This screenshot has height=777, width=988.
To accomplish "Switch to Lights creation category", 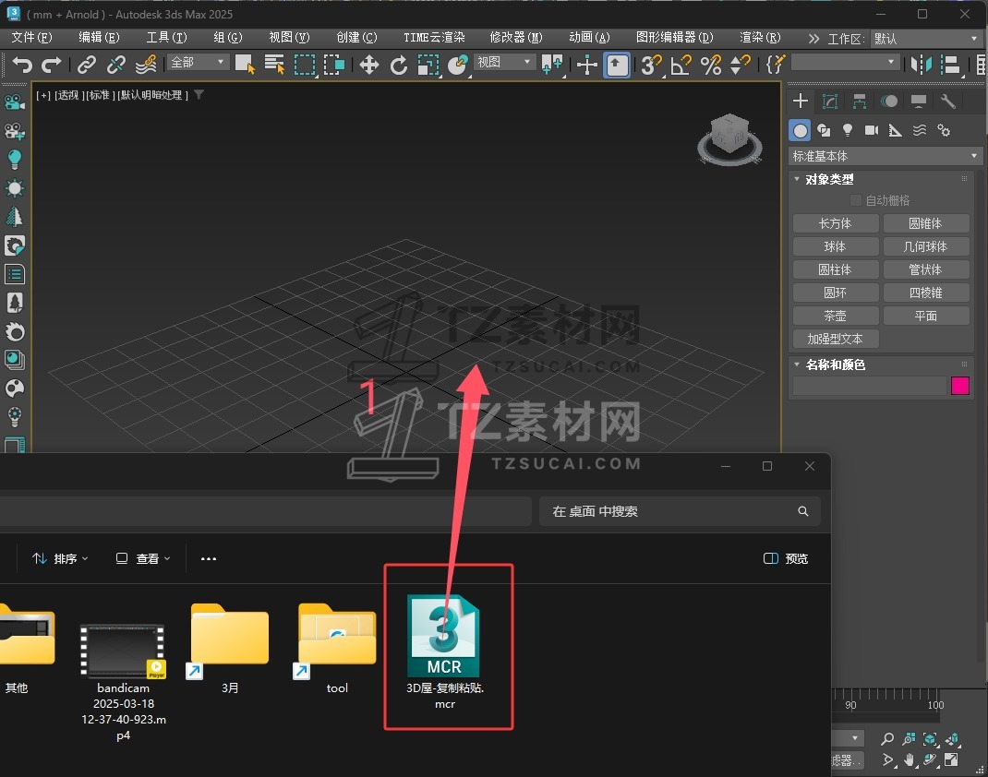I will (847, 130).
